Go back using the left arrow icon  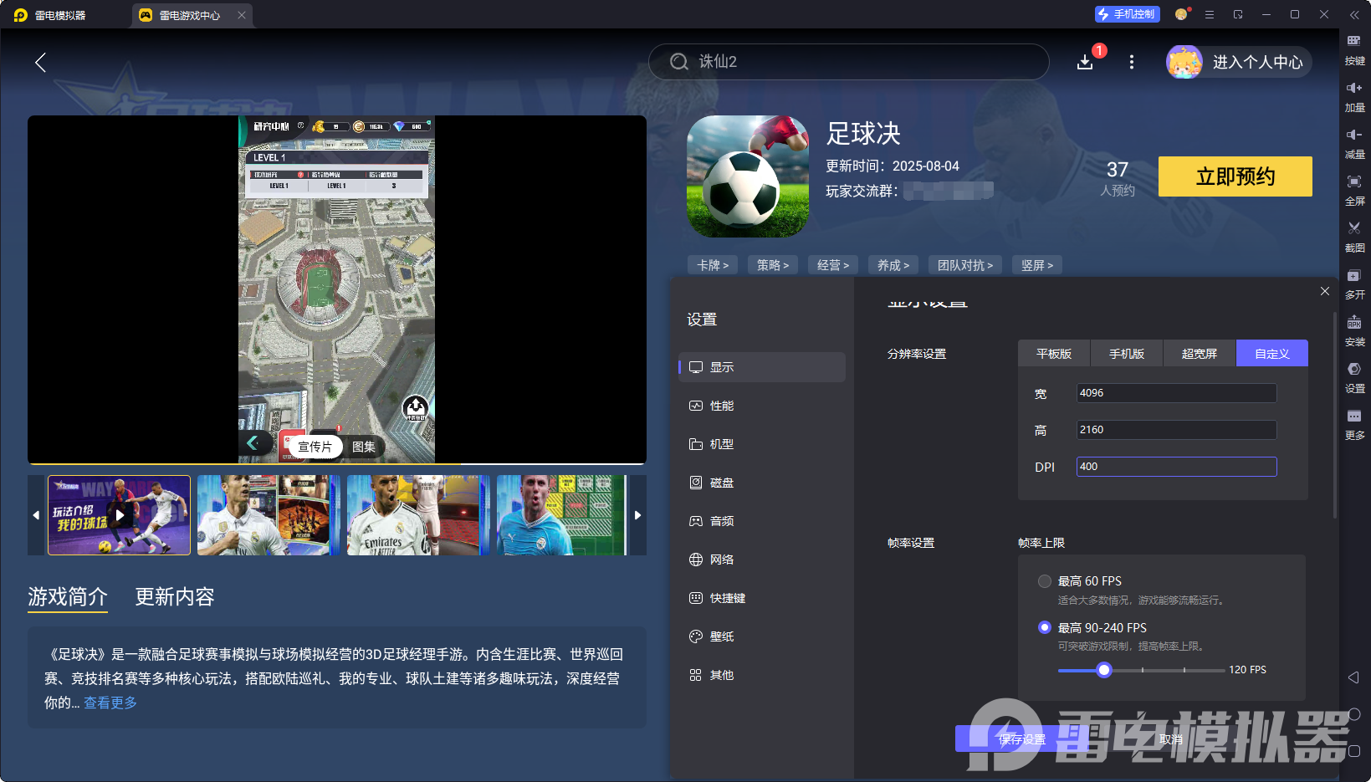point(40,62)
